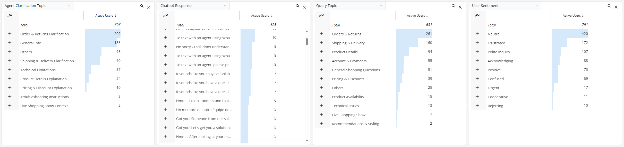
Task: Expand the Frustrated sentiment row
Action: (477, 43)
